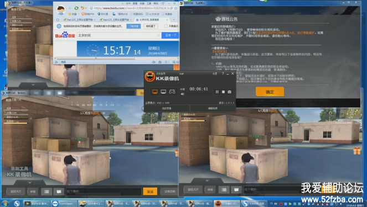Viewport: 367px width, 207px height.
Task: Select the region-mode icon in KK recorder
Action: (x=163, y=92)
